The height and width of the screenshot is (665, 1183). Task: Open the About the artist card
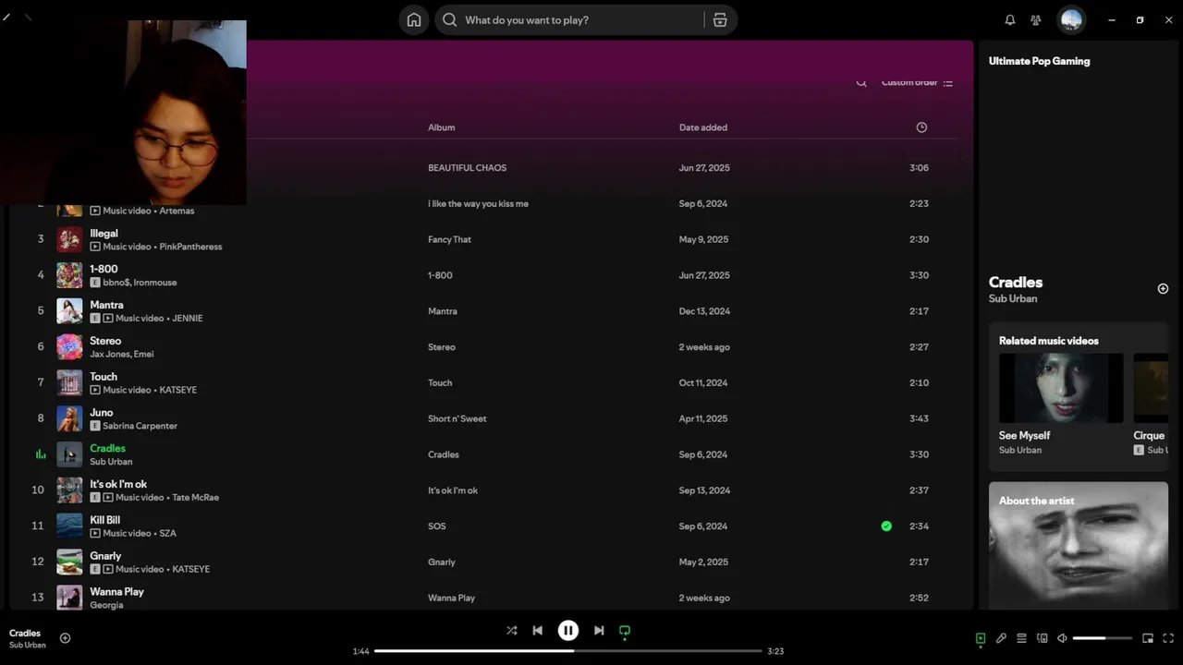tap(1079, 545)
